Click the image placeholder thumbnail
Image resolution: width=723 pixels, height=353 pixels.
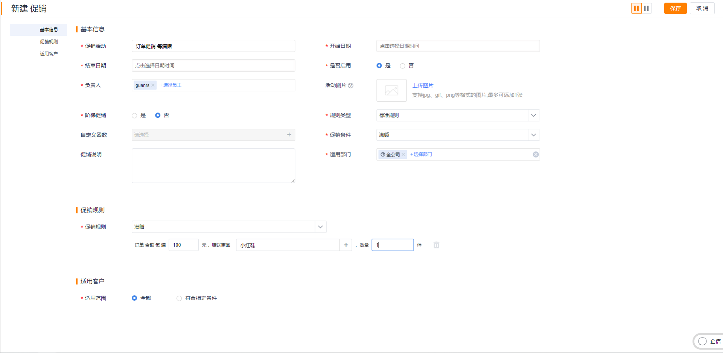[391, 90]
